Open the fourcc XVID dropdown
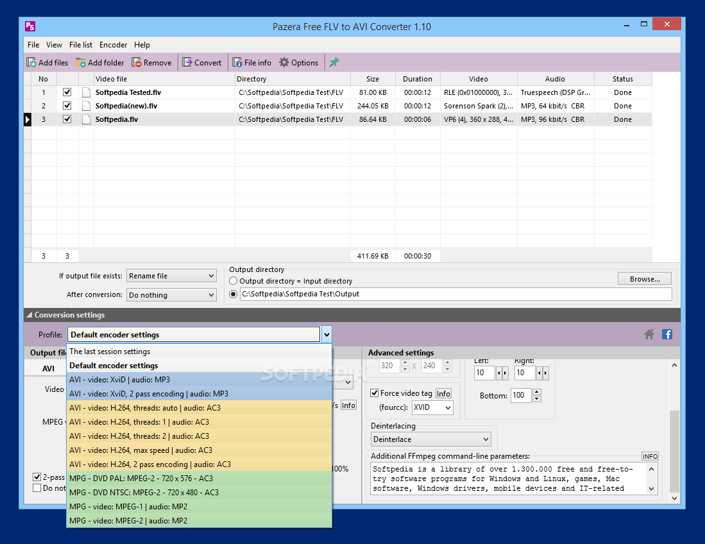The image size is (705, 544). pos(432,407)
